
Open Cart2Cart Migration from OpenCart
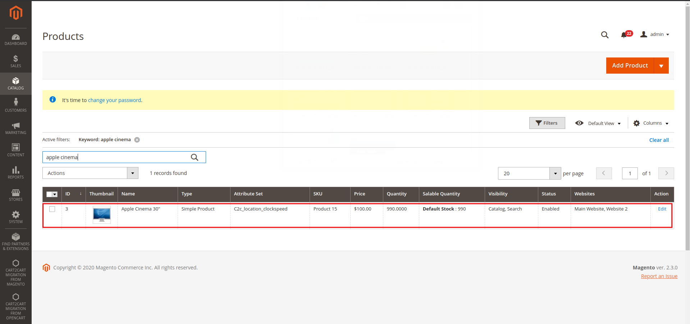(16, 306)
